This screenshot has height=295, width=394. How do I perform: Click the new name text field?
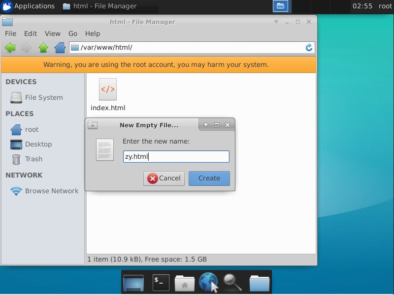click(x=176, y=156)
